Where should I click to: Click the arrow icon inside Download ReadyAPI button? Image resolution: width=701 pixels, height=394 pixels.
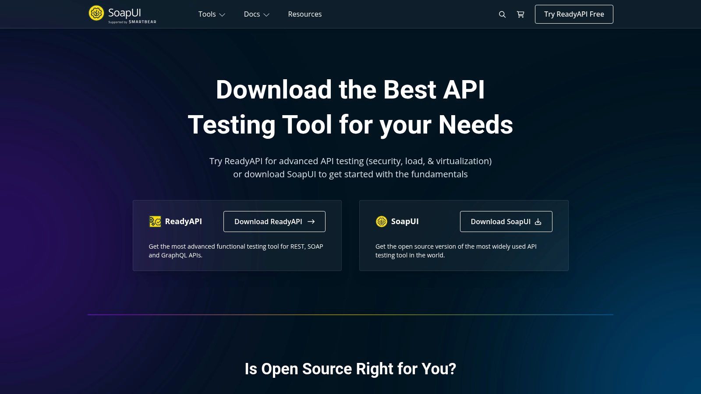pos(312,222)
